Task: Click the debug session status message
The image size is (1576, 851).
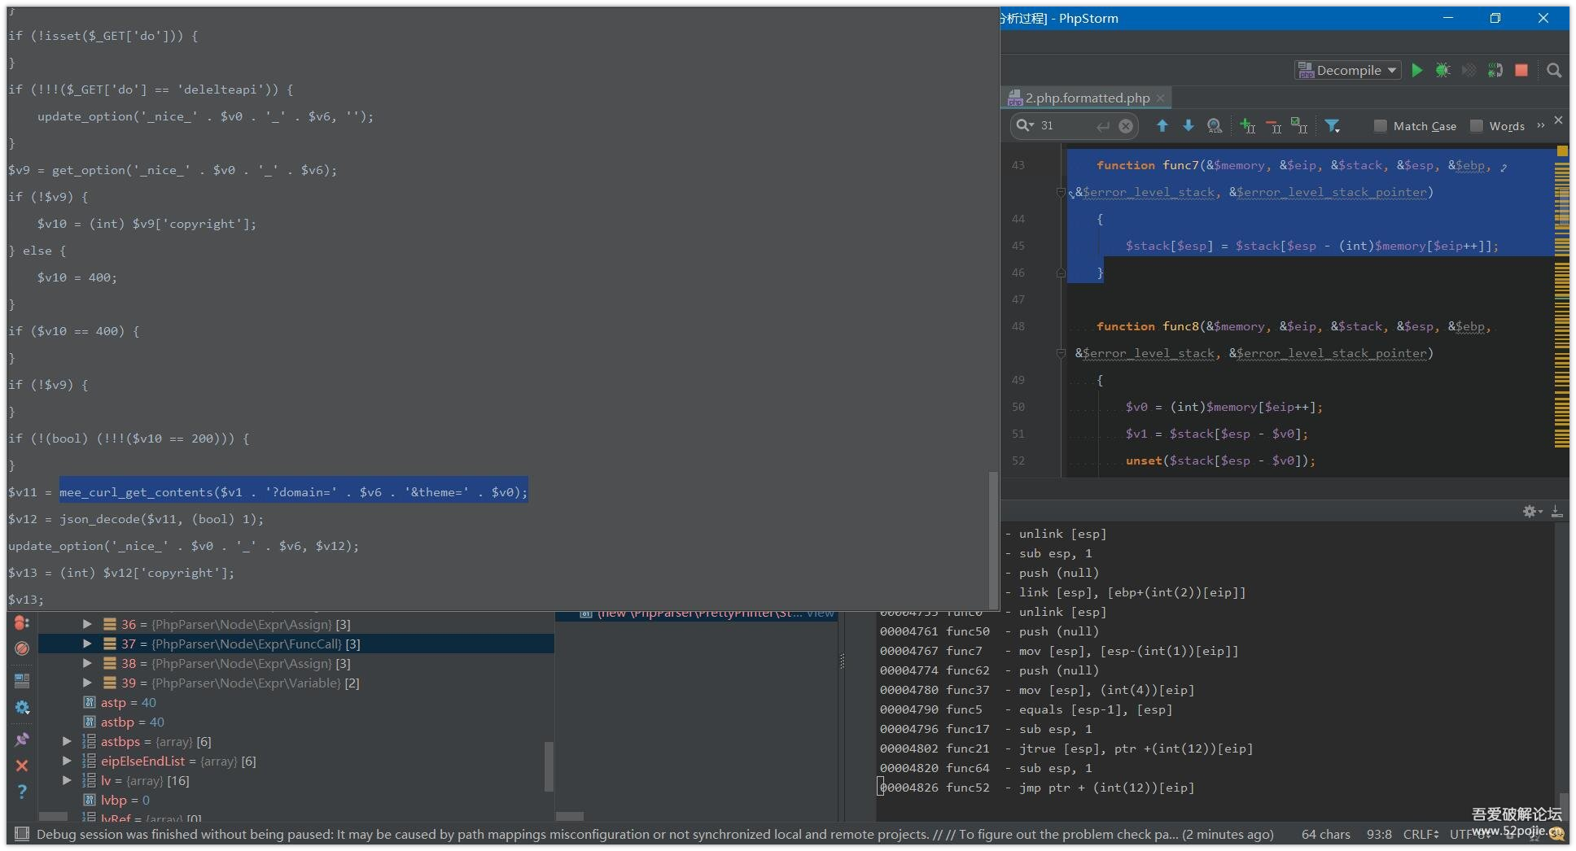Action: [654, 834]
